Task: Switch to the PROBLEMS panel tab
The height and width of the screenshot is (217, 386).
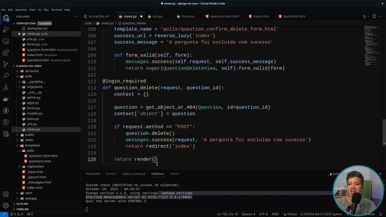Action: [93, 174]
